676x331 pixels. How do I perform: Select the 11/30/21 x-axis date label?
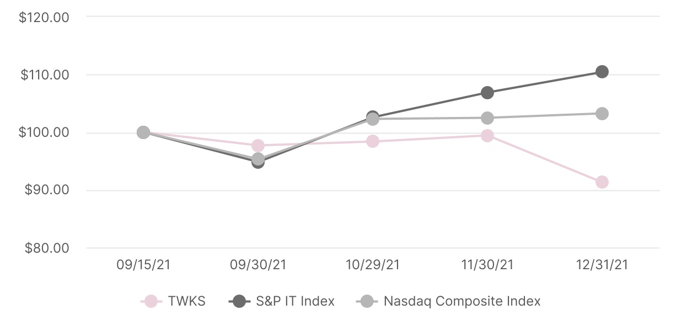click(487, 265)
